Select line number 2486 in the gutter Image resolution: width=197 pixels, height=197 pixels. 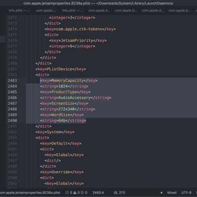[x=12, y=98]
